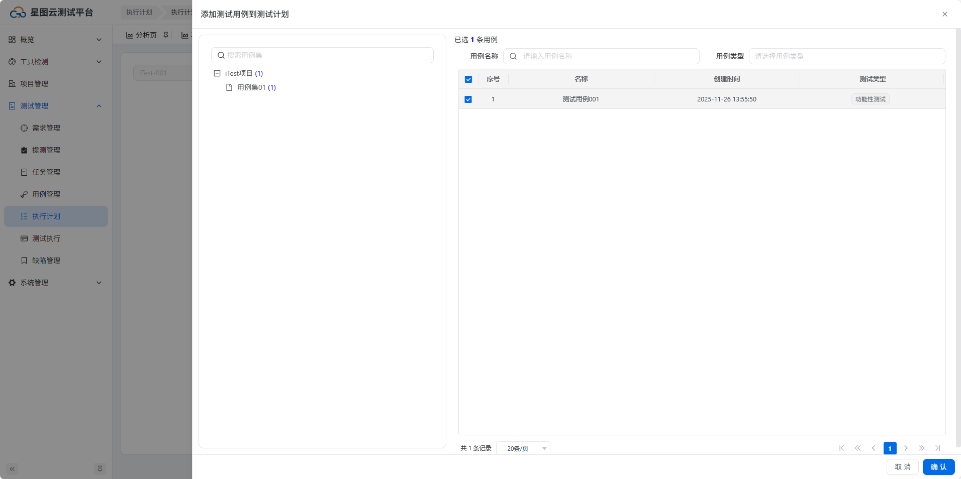This screenshot has height=479, width=961.
Task: Click the 用例集01 file icon
Action: pyautogui.click(x=229, y=87)
